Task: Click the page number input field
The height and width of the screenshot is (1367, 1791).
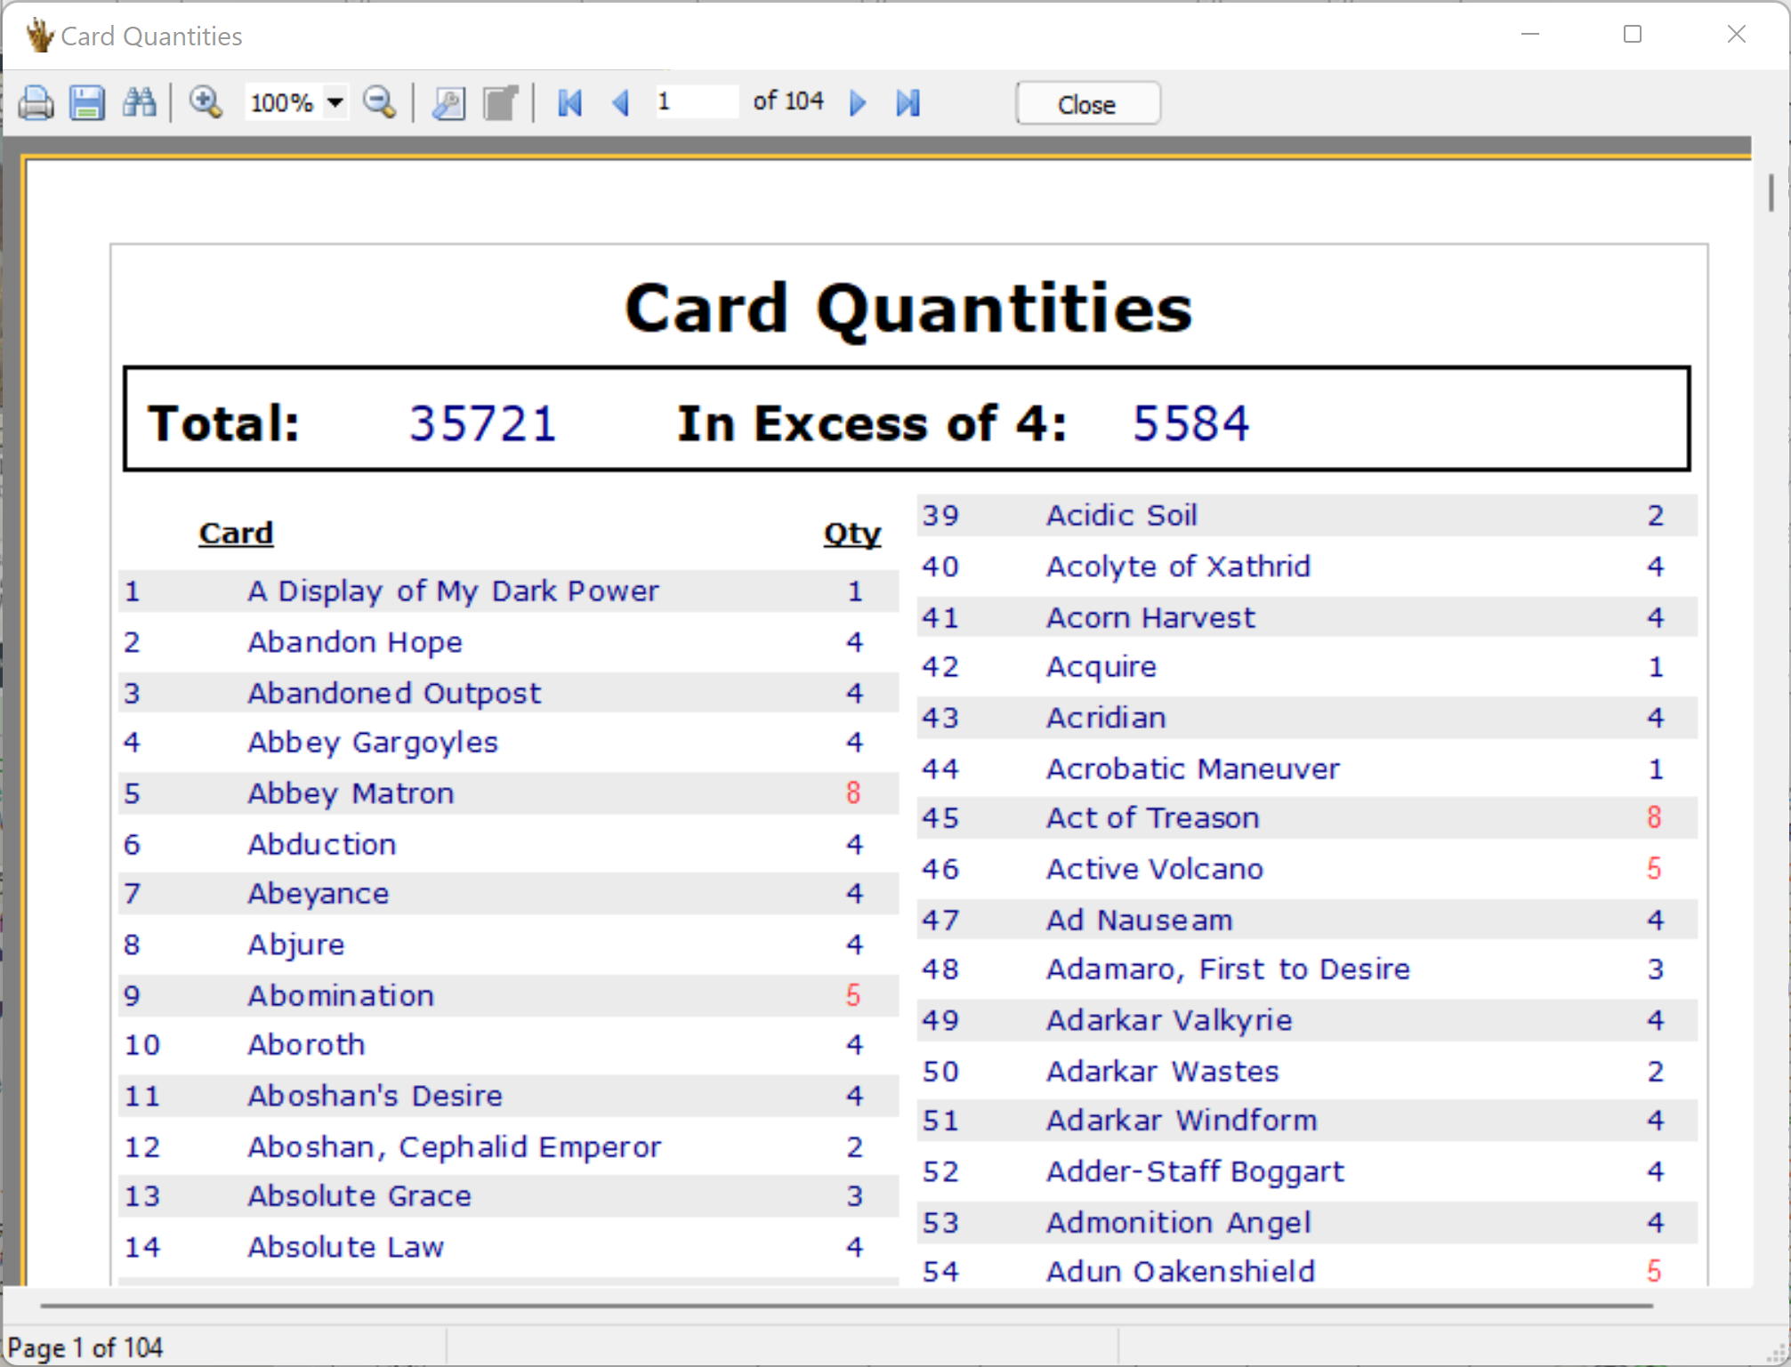Action: (x=696, y=101)
